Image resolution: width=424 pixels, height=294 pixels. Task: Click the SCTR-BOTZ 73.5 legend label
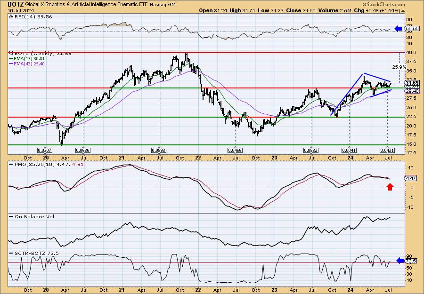coord(36,253)
